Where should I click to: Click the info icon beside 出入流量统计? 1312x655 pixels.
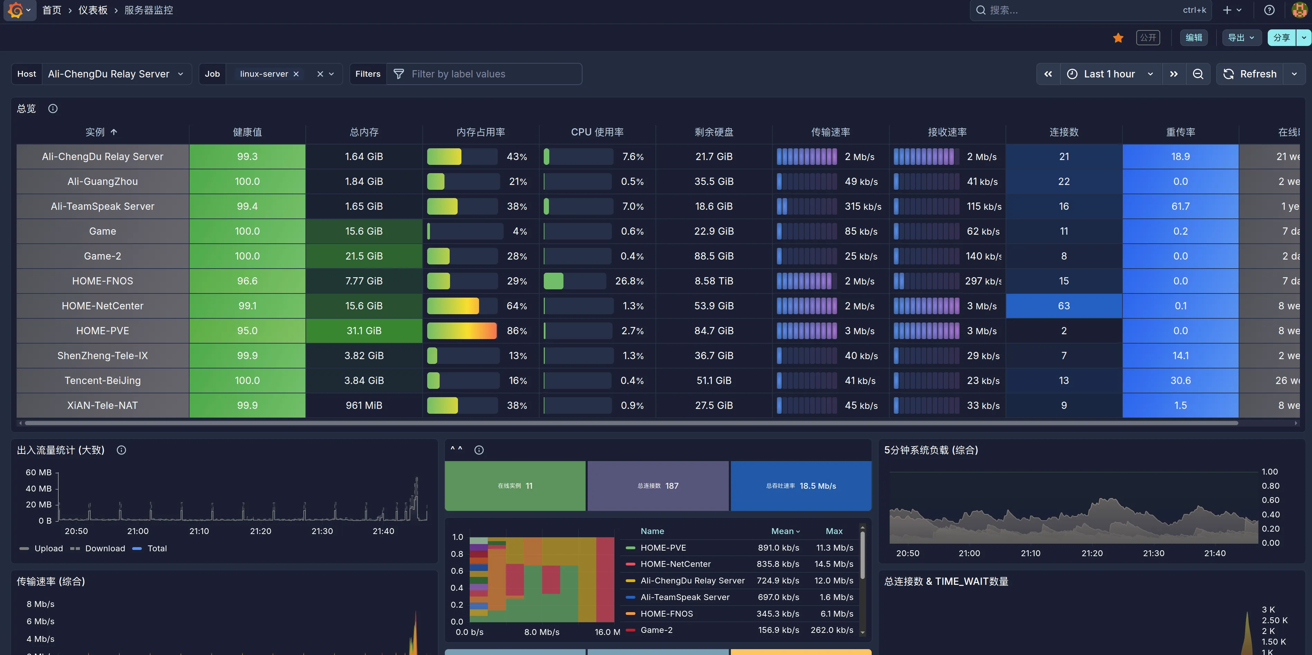point(121,450)
